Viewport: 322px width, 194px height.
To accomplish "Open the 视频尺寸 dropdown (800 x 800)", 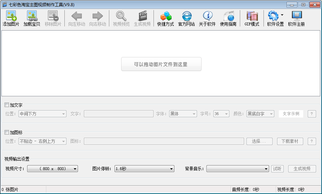I will pos(53,169).
